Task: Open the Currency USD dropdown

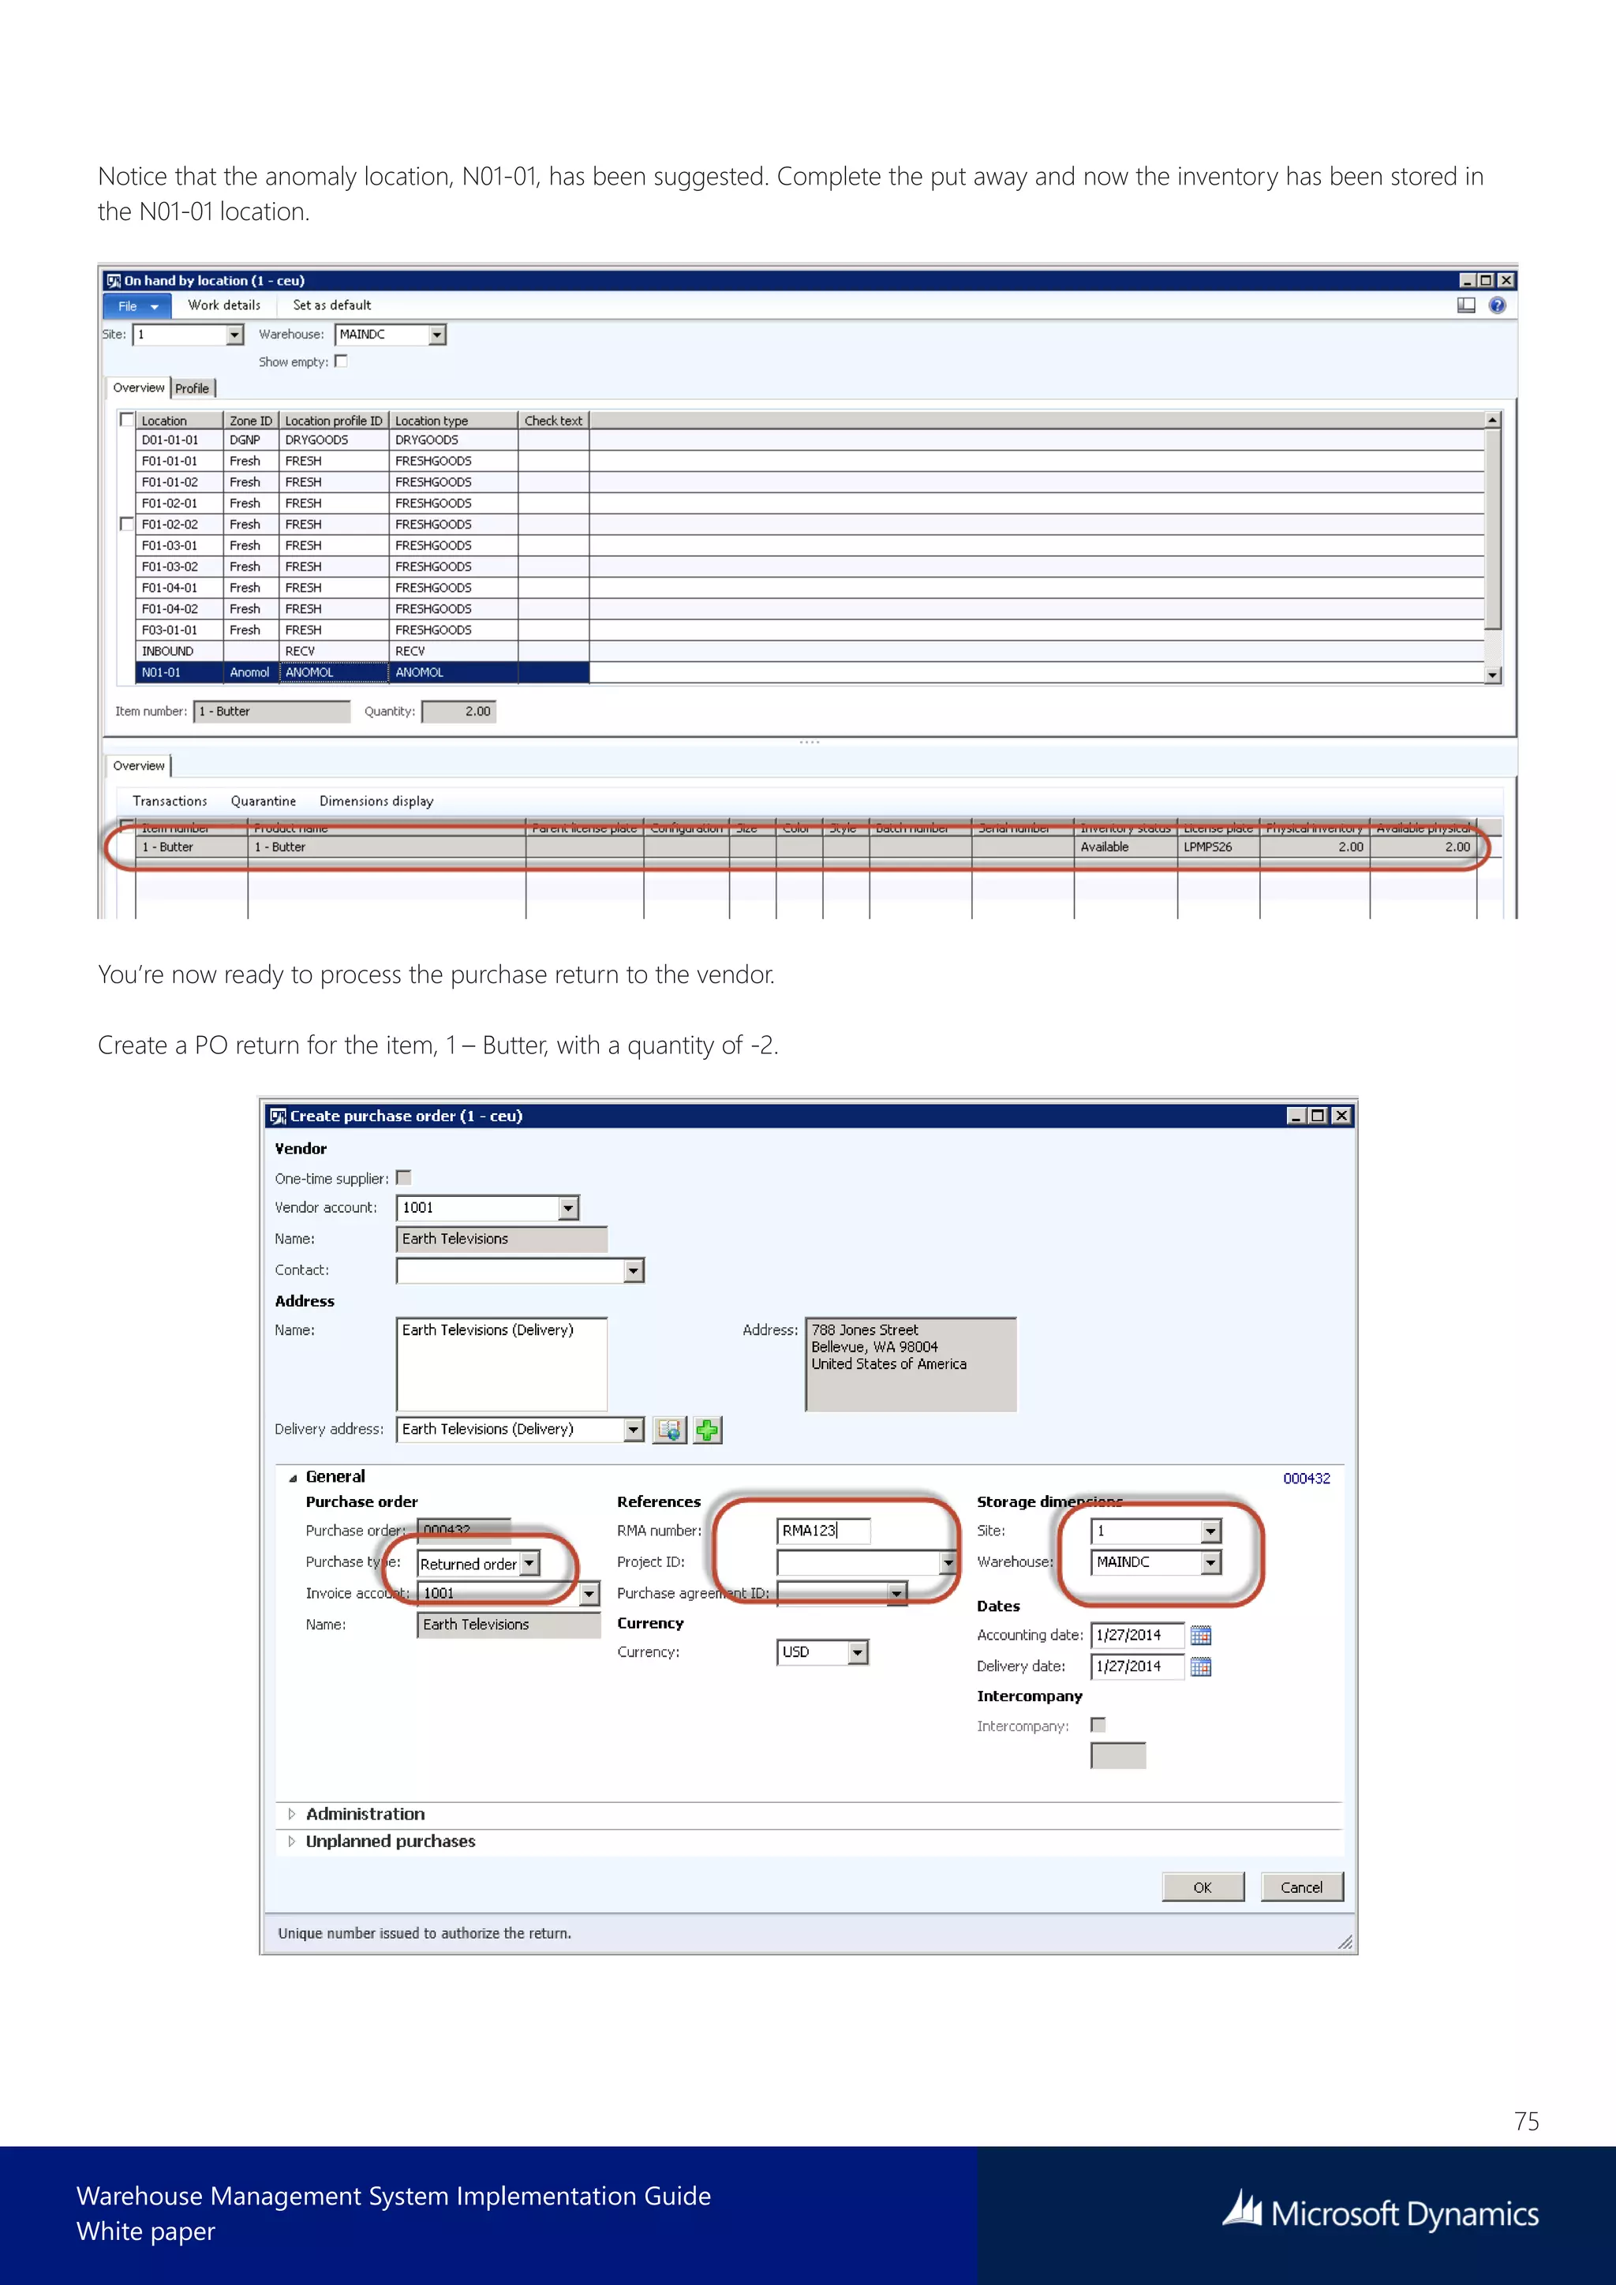Action: (858, 1653)
